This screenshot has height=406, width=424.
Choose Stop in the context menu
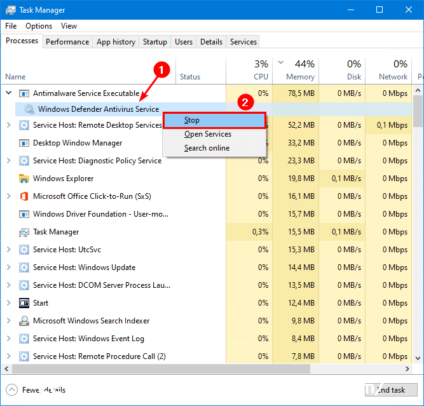[214, 120]
